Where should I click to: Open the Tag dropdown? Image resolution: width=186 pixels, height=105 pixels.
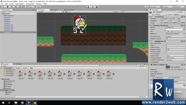(x=161, y=14)
